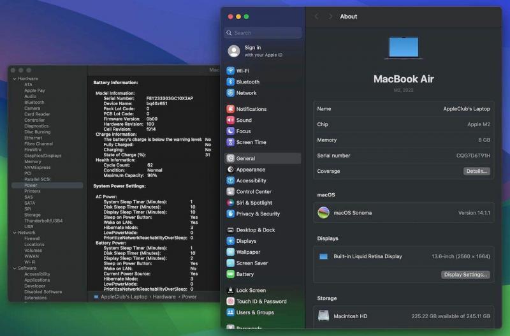Click Hardware in the path bar

[164, 297]
